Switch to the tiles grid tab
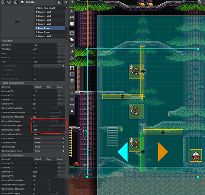 tap(16, 2)
